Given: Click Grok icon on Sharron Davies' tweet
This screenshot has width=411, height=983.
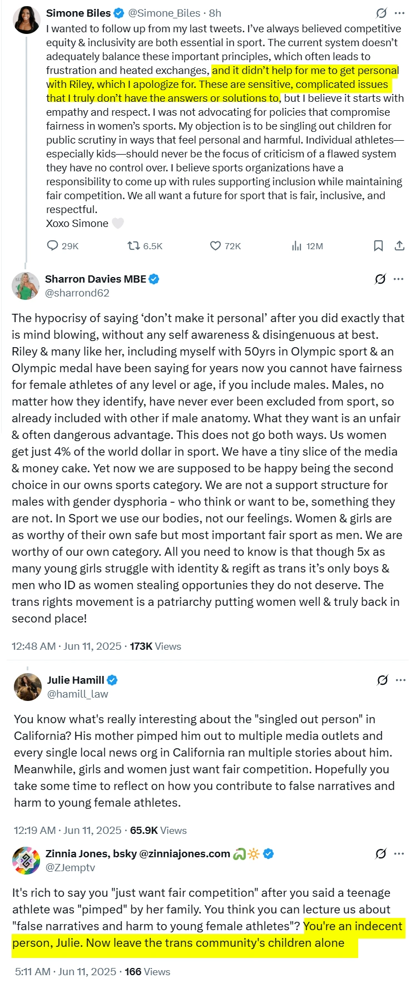Looking at the screenshot, I should pos(380,279).
